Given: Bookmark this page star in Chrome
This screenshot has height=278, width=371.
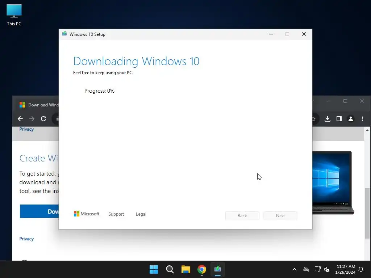Looking at the screenshot, I should pos(314,119).
